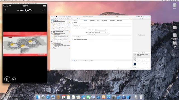Open the Launch Screen File dropdown
179x100 pixels.
(102, 34)
